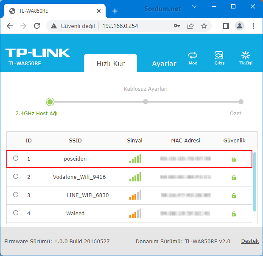The height and width of the screenshot is (256, 263).
Task: Click the Özet step marker
Action: (x=241, y=102)
